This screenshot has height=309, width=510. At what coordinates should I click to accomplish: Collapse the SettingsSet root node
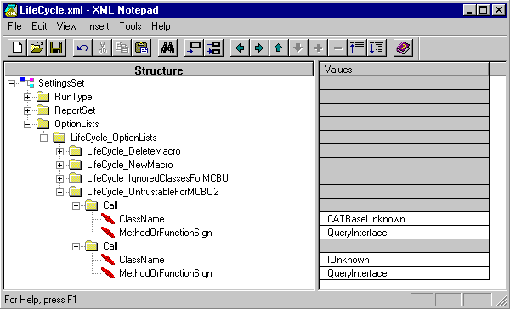(x=11, y=83)
